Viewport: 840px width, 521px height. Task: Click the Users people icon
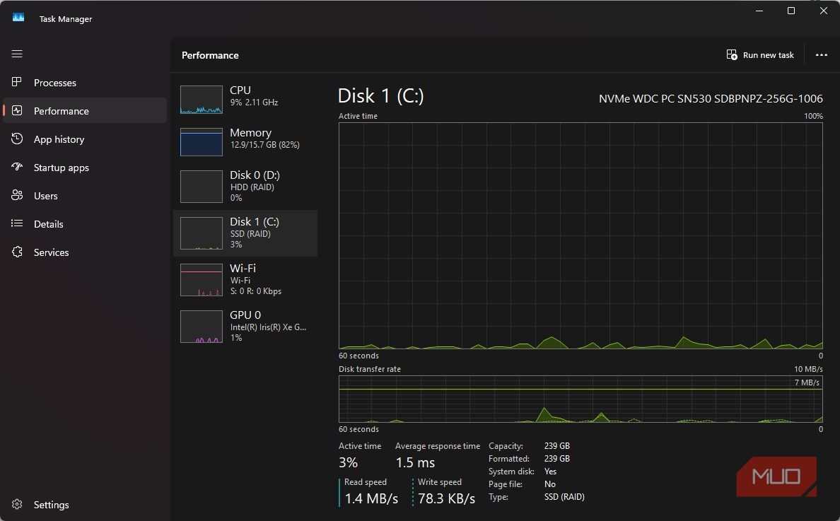click(16, 195)
